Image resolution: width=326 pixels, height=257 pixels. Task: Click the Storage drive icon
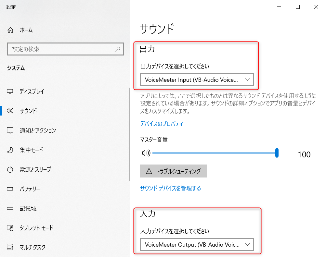pos(10,208)
